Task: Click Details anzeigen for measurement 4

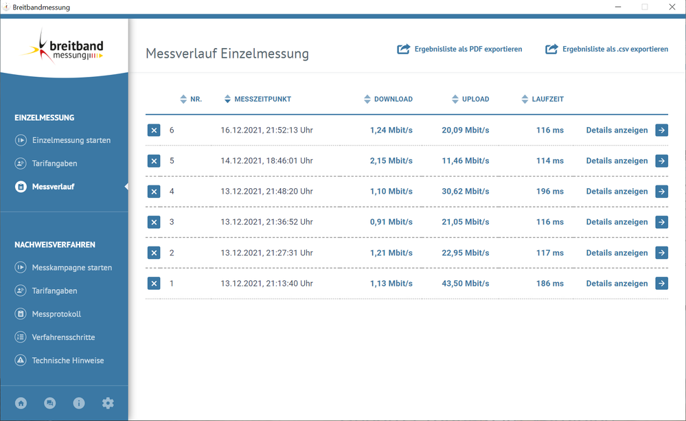Action: tap(617, 191)
